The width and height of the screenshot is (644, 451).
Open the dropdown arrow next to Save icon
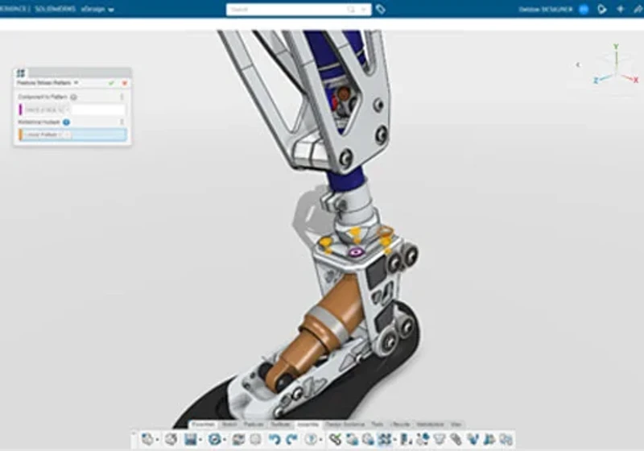(x=200, y=440)
